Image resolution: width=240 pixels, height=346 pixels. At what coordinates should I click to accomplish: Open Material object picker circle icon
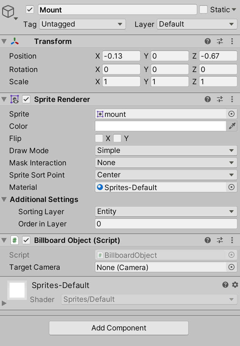231,187
